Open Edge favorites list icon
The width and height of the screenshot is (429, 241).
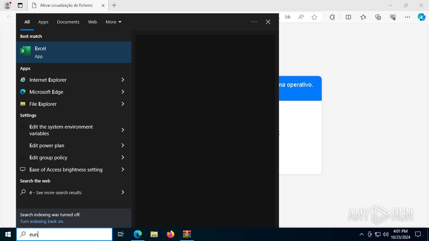coord(363,17)
